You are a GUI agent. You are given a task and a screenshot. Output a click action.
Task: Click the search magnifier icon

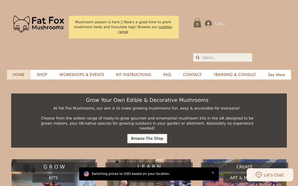tap(197, 57)
